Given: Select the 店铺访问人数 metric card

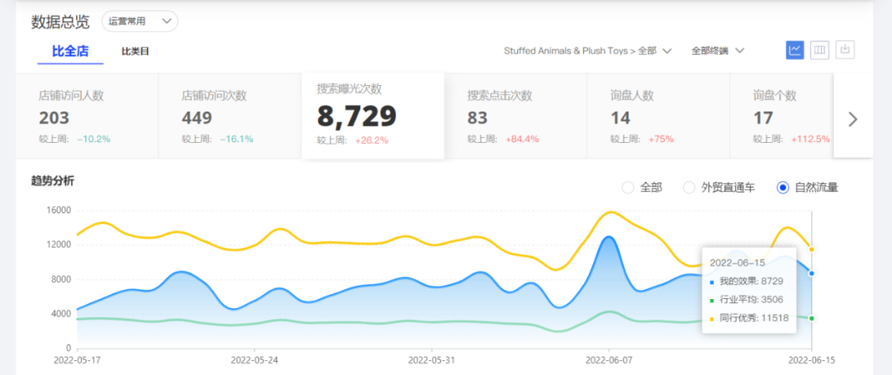Looking at the screenshot, I should pos(87,116).
